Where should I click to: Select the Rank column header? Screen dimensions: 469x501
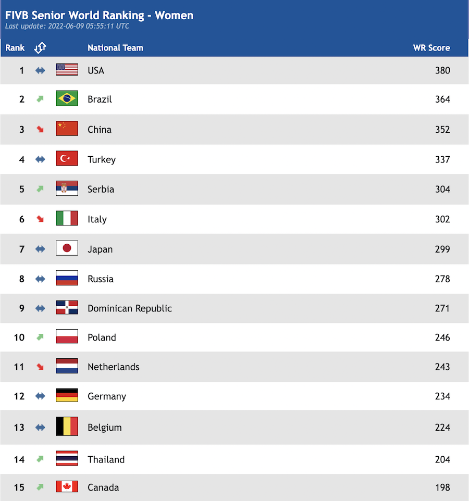pos(15,48)
